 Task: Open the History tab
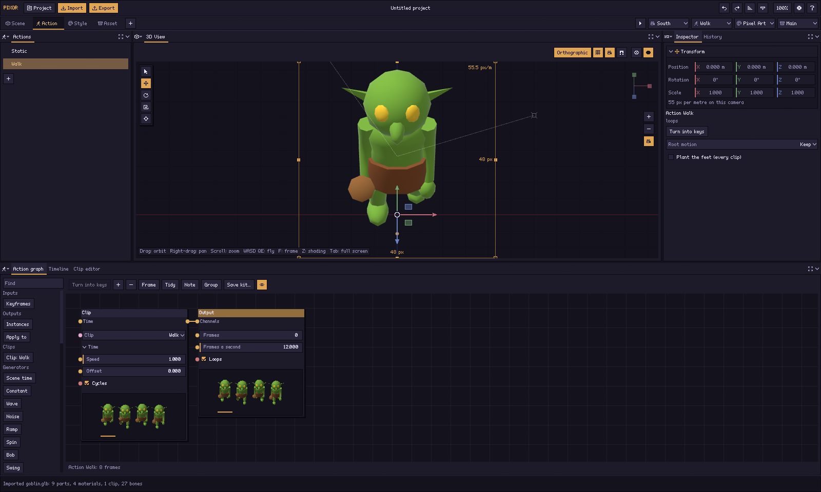(712, 37)
